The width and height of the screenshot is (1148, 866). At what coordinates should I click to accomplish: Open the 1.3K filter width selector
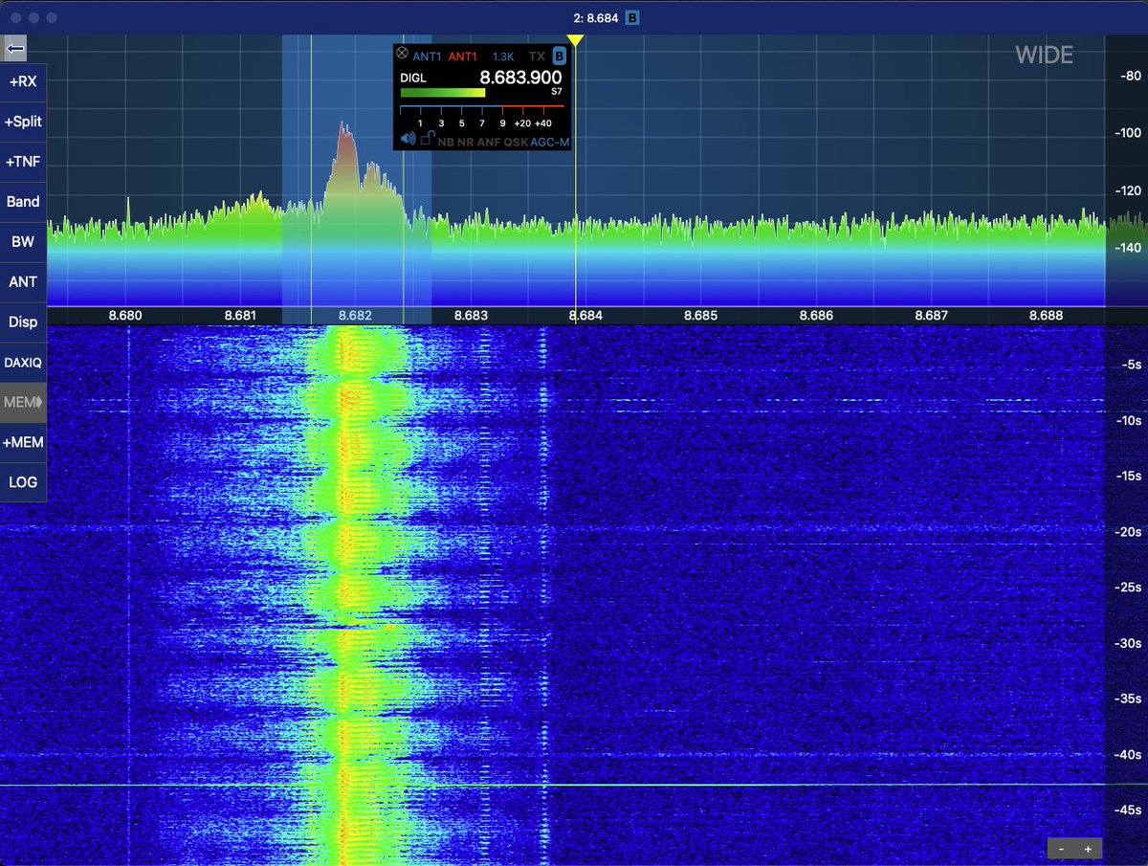point(503,56)
